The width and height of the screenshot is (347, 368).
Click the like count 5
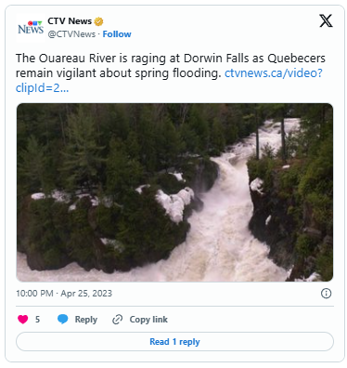[x=37, y=320]
